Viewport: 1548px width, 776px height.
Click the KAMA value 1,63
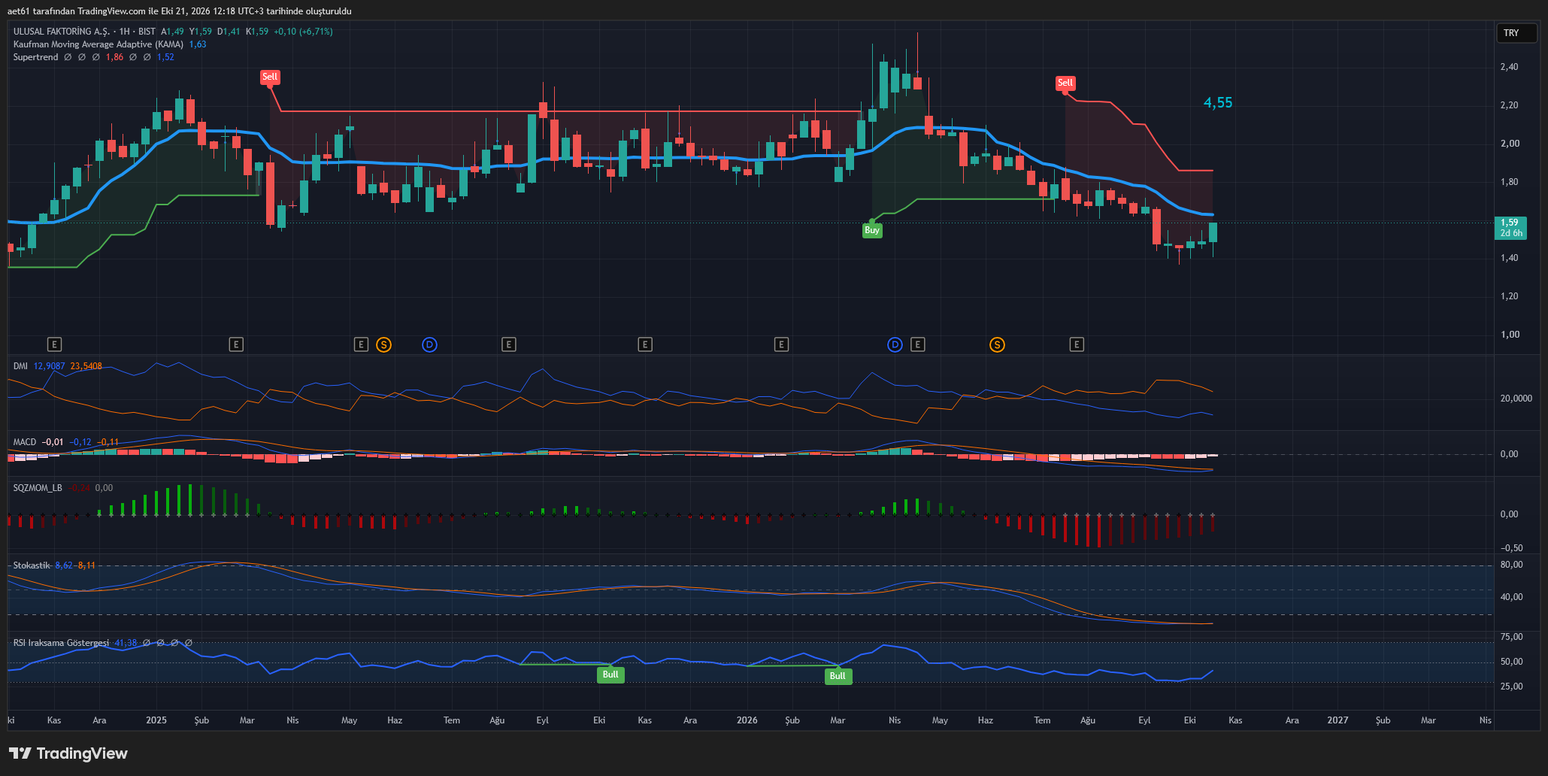pyautogui.click(x=198, y=44)
